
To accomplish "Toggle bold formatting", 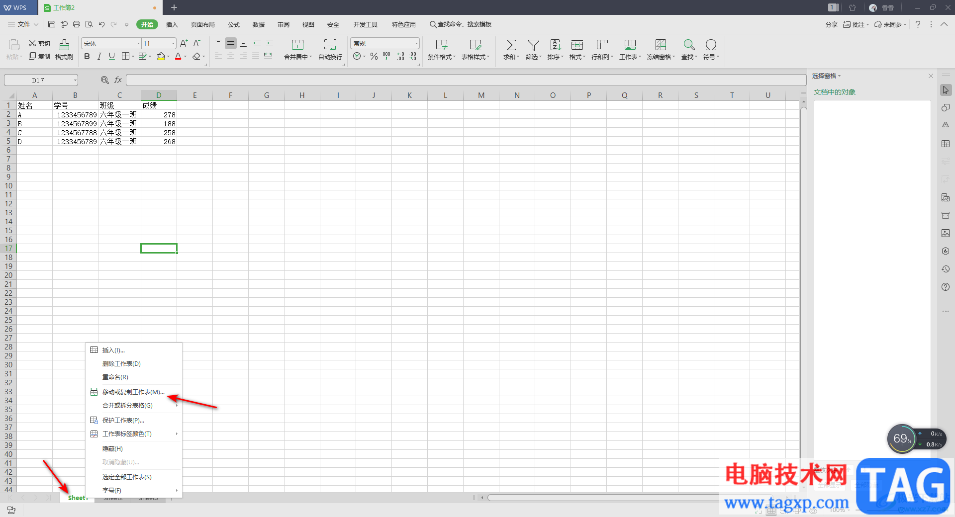I will tap(87, 57).
